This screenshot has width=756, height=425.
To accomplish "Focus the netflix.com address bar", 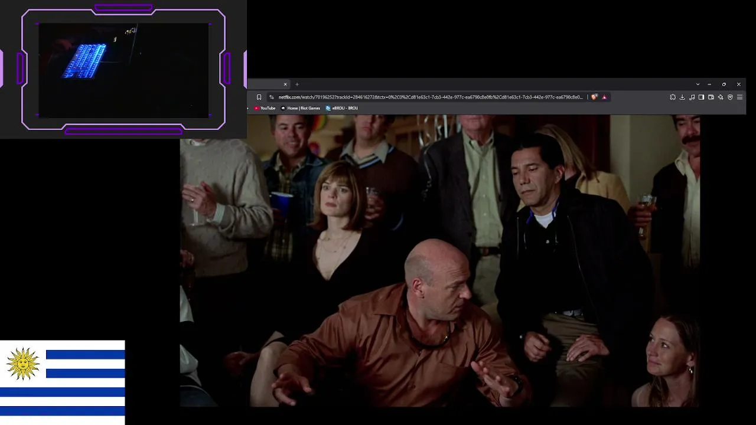I will point(431,97).
